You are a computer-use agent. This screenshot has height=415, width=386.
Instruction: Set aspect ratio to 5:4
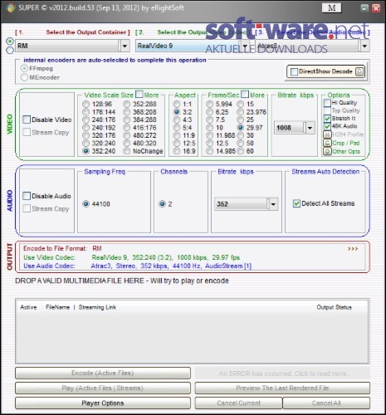pyautogui.click(x=177, y=128)
